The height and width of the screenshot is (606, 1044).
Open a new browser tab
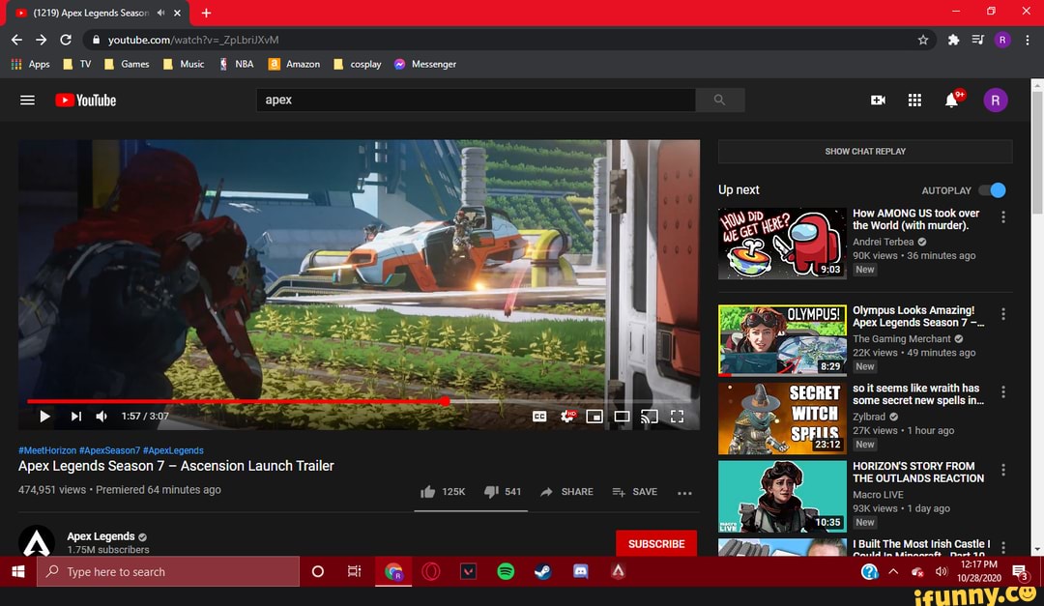coord(206,13)
